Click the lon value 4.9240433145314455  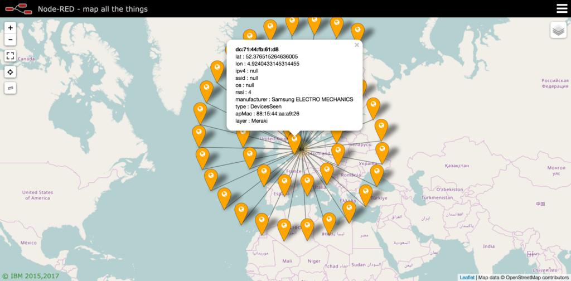(272, 64)
